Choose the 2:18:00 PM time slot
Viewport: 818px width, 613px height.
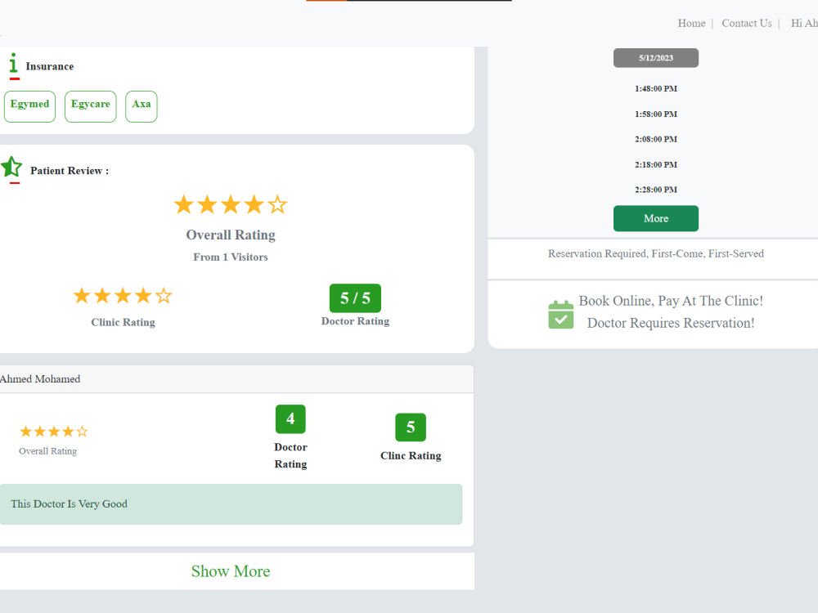[656, 165]
